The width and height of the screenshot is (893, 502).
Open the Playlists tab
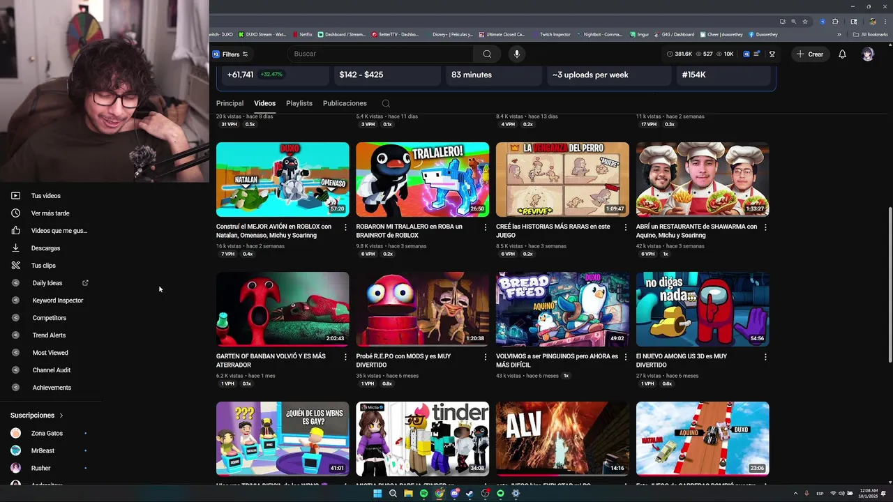pos(299,103)
